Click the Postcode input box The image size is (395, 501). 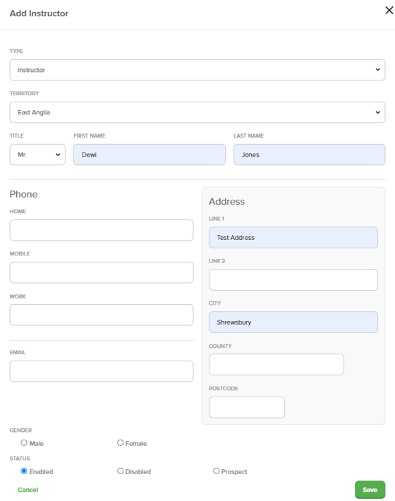tap(247, 407)
